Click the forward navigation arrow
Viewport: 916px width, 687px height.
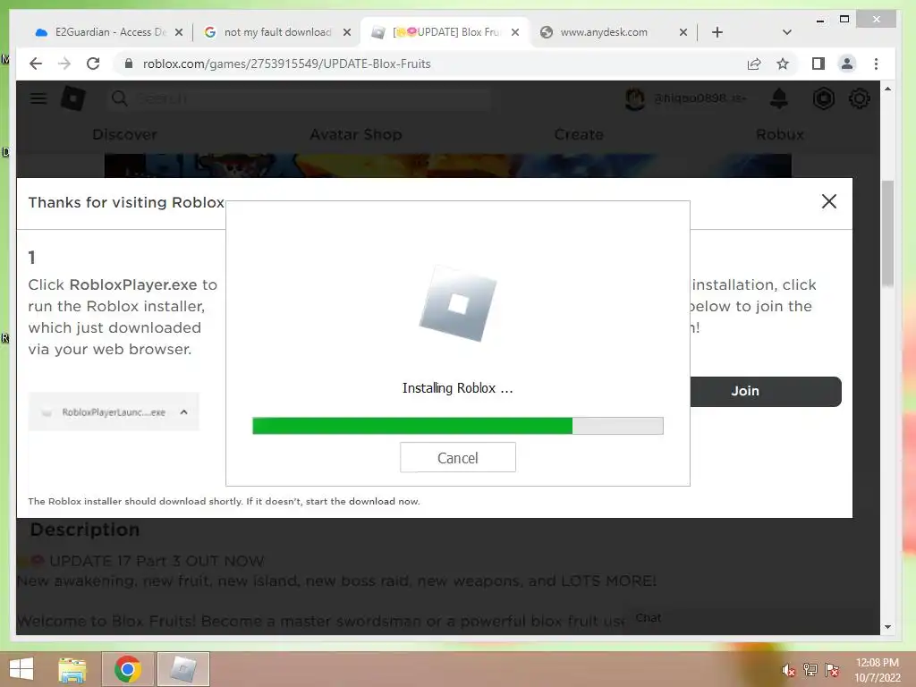(64, 64)
